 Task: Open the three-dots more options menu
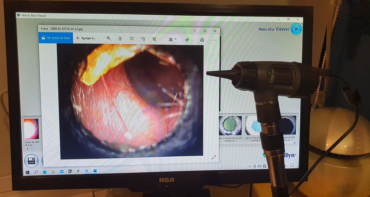point(214,40)
